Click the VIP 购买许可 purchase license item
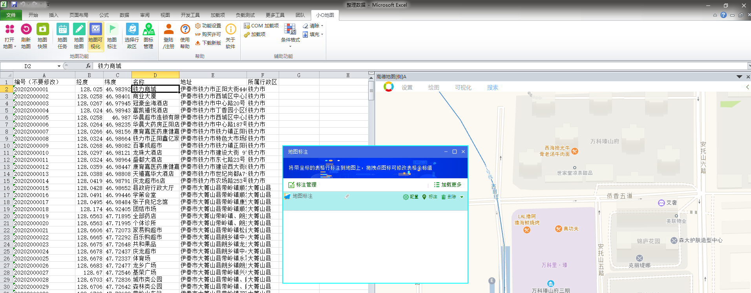751x293 pixels. click(208, 34)
